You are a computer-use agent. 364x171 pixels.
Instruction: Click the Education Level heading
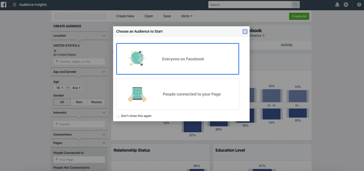pos(230,150)
